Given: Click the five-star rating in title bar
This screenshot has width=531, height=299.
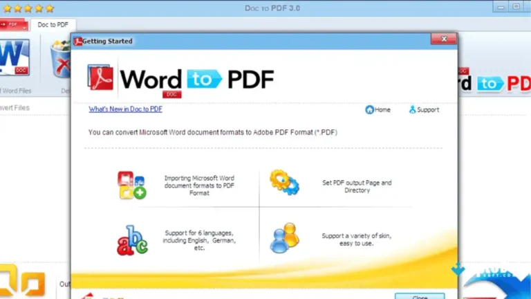Looking at the screenshot, I should coord(28,8).
